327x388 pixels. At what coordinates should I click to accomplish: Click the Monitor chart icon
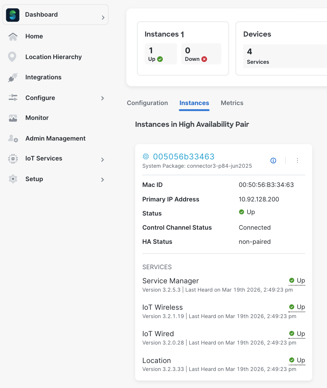click(x=13, y=118)
